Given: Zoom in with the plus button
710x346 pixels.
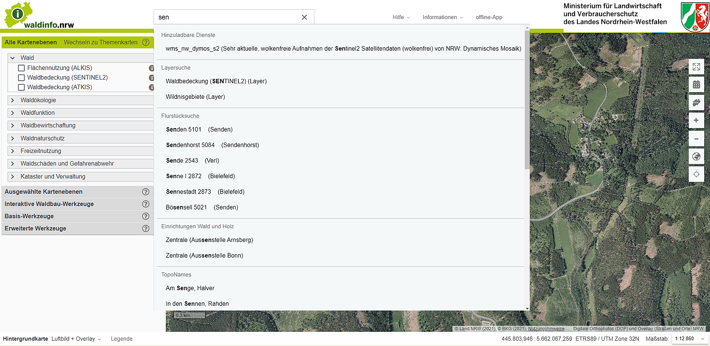Looking at the screenshot, I should tap(696, 121).
